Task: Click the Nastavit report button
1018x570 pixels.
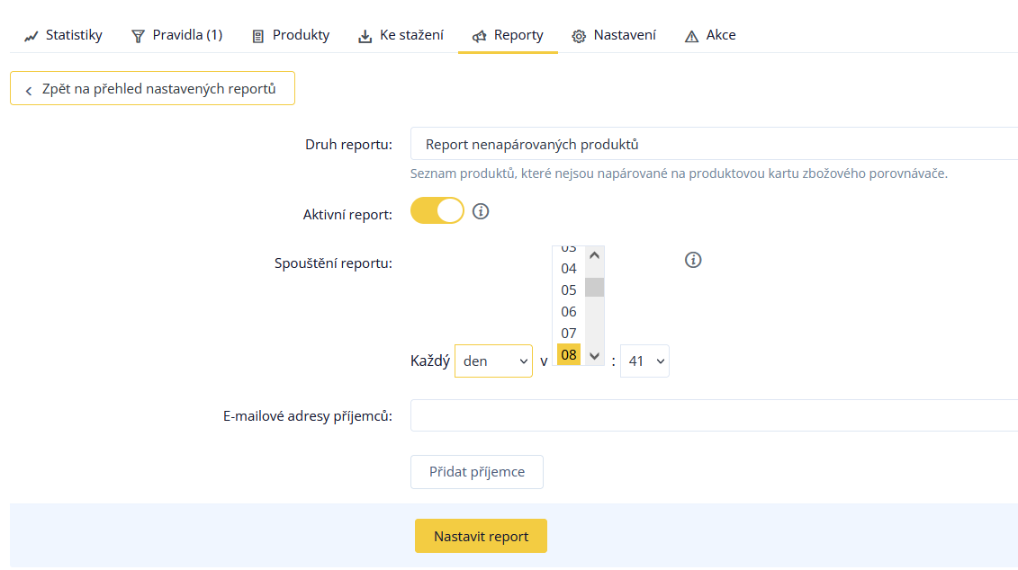Action: coord(481,536)
